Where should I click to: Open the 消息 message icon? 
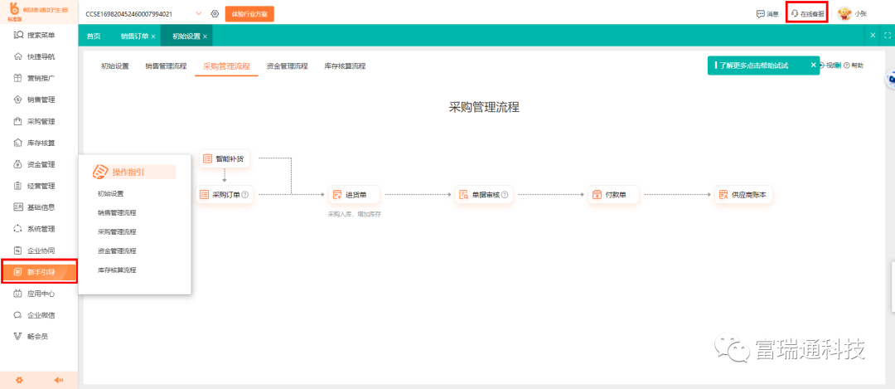coord(760,14)
